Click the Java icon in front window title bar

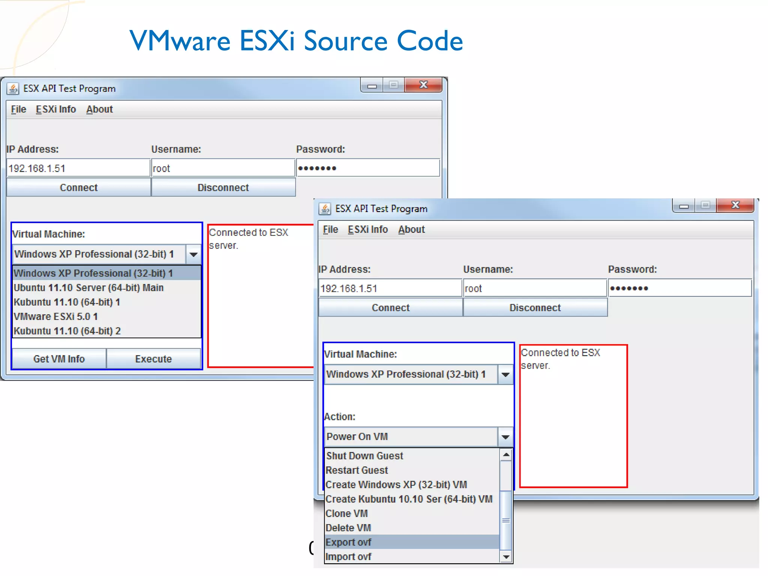pos(325,208)
